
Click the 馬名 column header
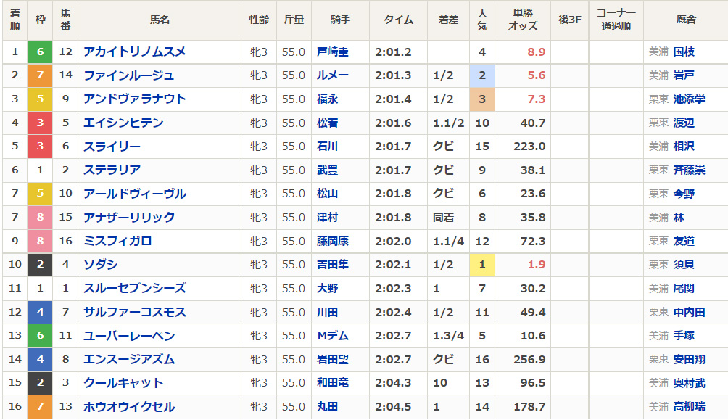[160, 20]
